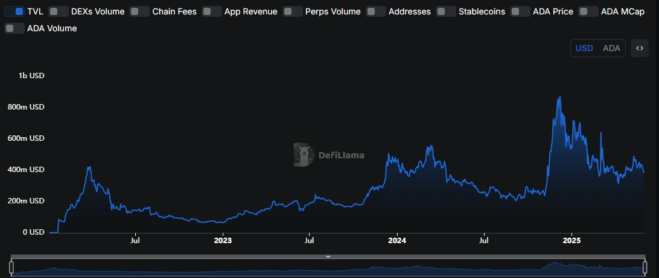Switch on Perps Volume
659x278 pixels.
click(293, 12)
